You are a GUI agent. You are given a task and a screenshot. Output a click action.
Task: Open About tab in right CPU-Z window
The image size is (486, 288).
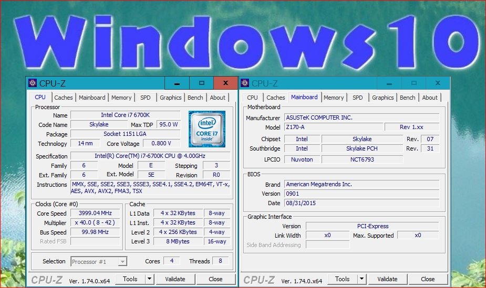pos(430,98)
